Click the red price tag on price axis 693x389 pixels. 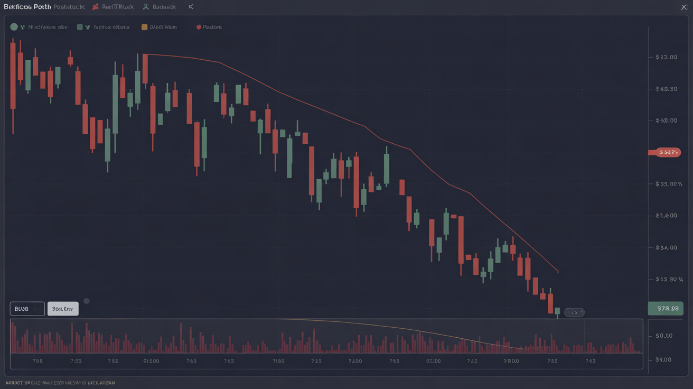pos(665,152)
